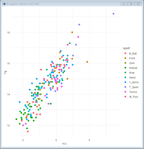Click the y-axis tick label 16
144x149 pixels.
[9, 63]
